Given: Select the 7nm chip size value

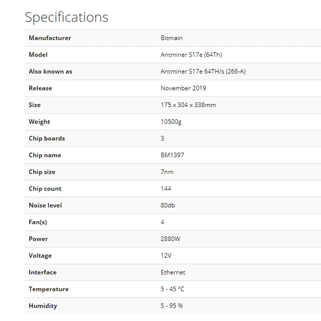Looking at the screenshot, I should (x=167, y=172).
